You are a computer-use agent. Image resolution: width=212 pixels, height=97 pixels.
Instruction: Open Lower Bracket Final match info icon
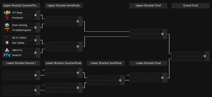[x=162, y=78]
